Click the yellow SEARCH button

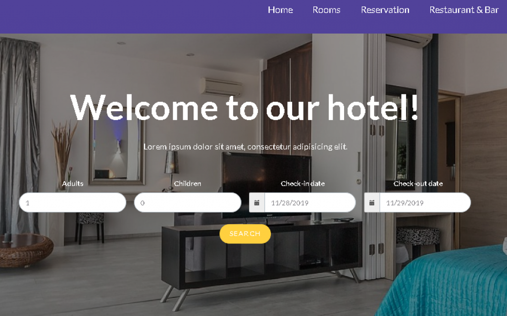245,234
